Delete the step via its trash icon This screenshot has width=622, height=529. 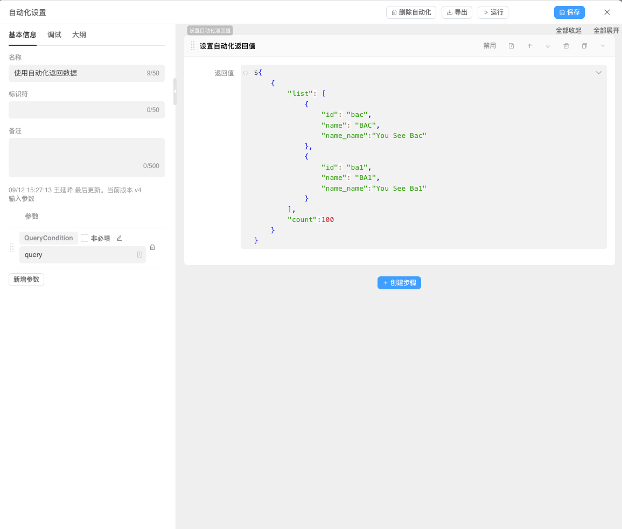click(x=566, y=46)
